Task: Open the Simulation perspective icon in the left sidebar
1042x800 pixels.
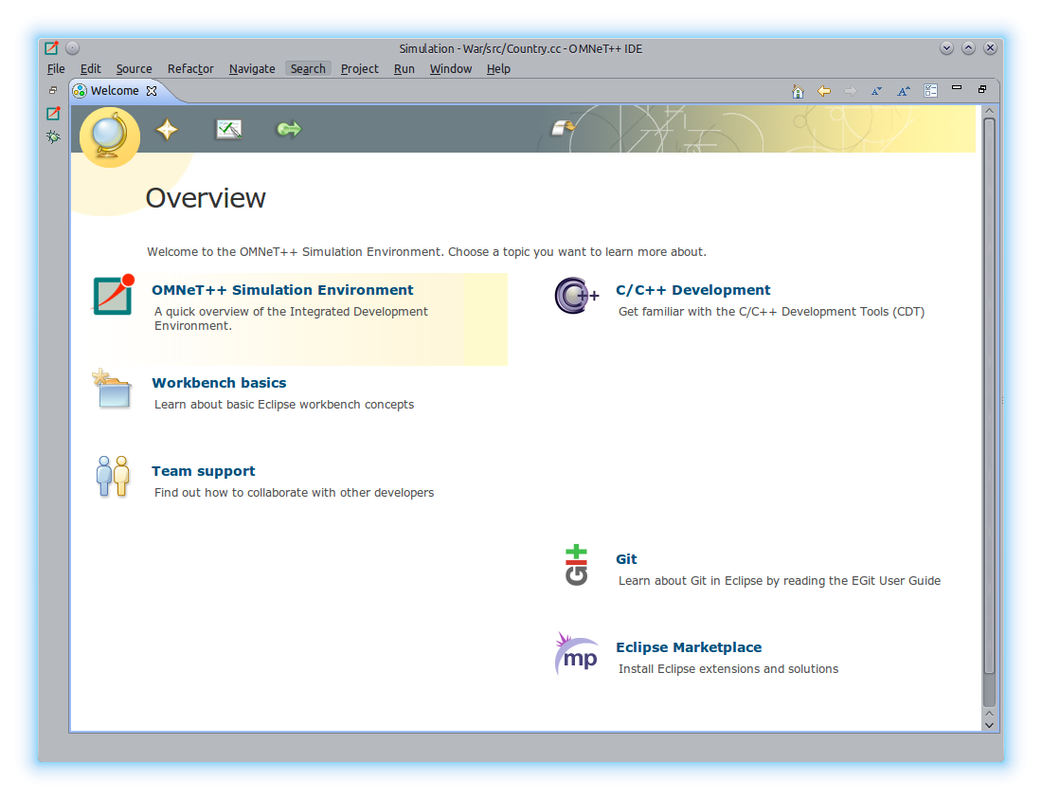Action: pyautogui.click(x=53, y=114)
